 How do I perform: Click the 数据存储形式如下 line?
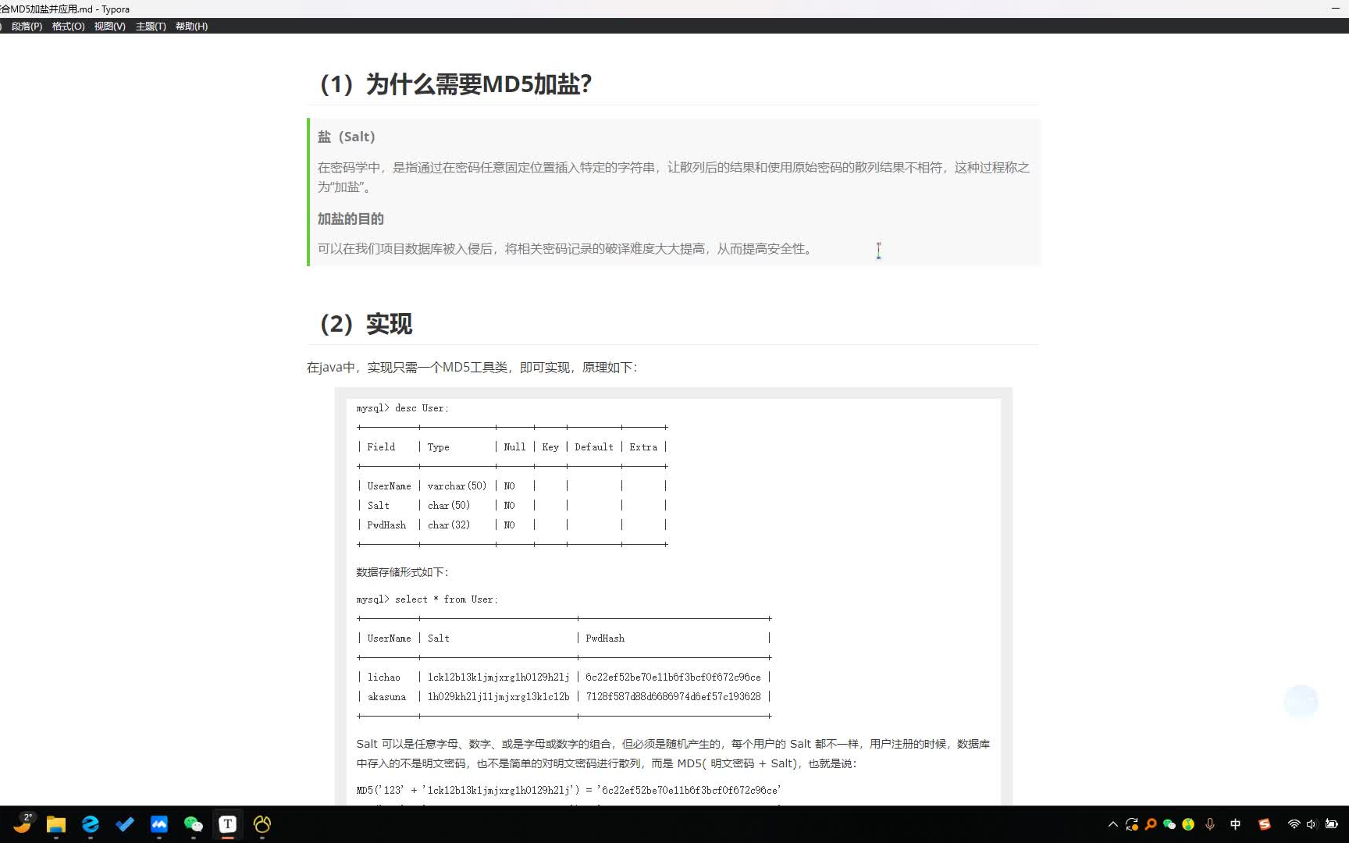[402, 572]
